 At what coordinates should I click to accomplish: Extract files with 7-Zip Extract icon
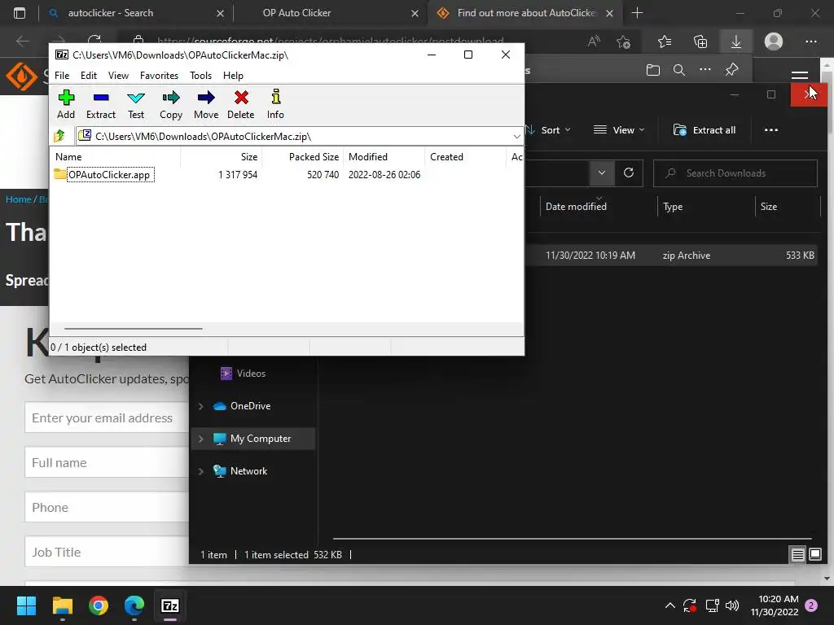coord(100,104)
